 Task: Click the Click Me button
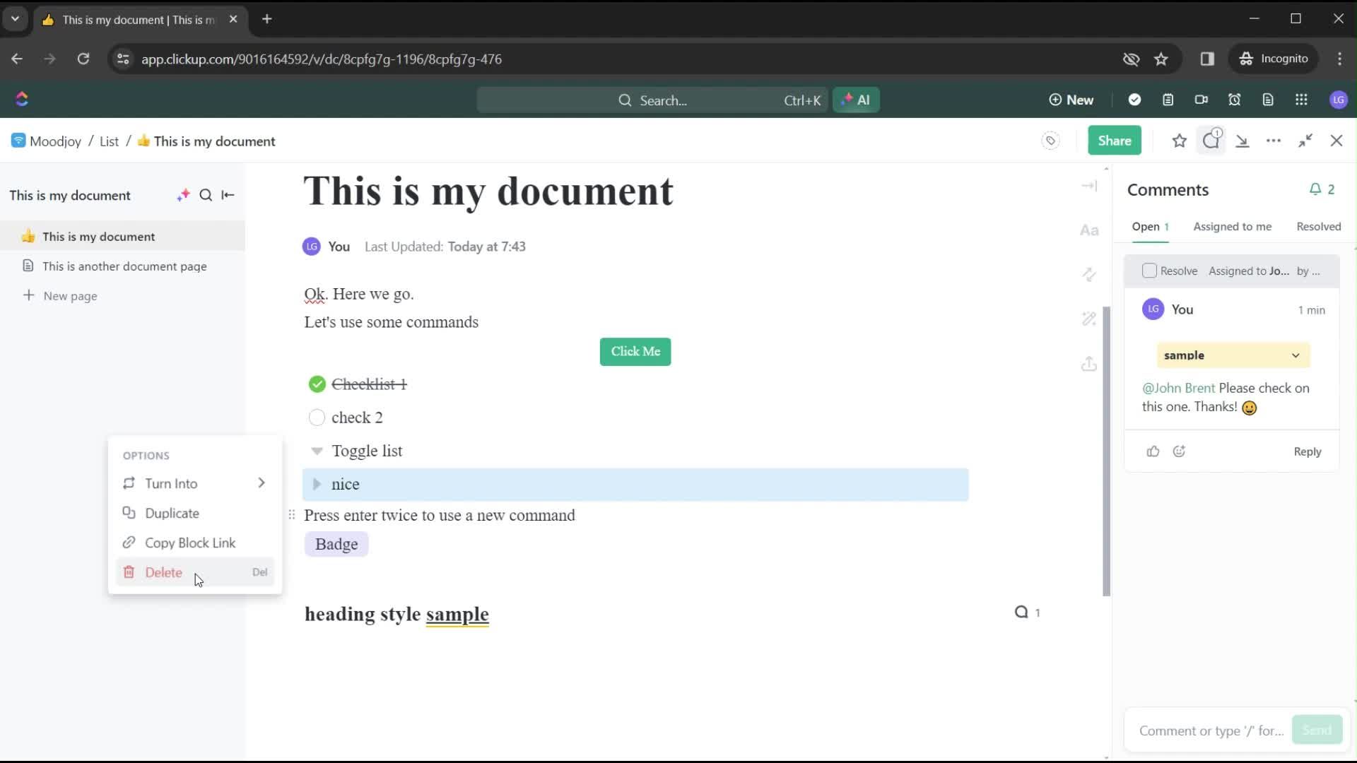point(635,351)
